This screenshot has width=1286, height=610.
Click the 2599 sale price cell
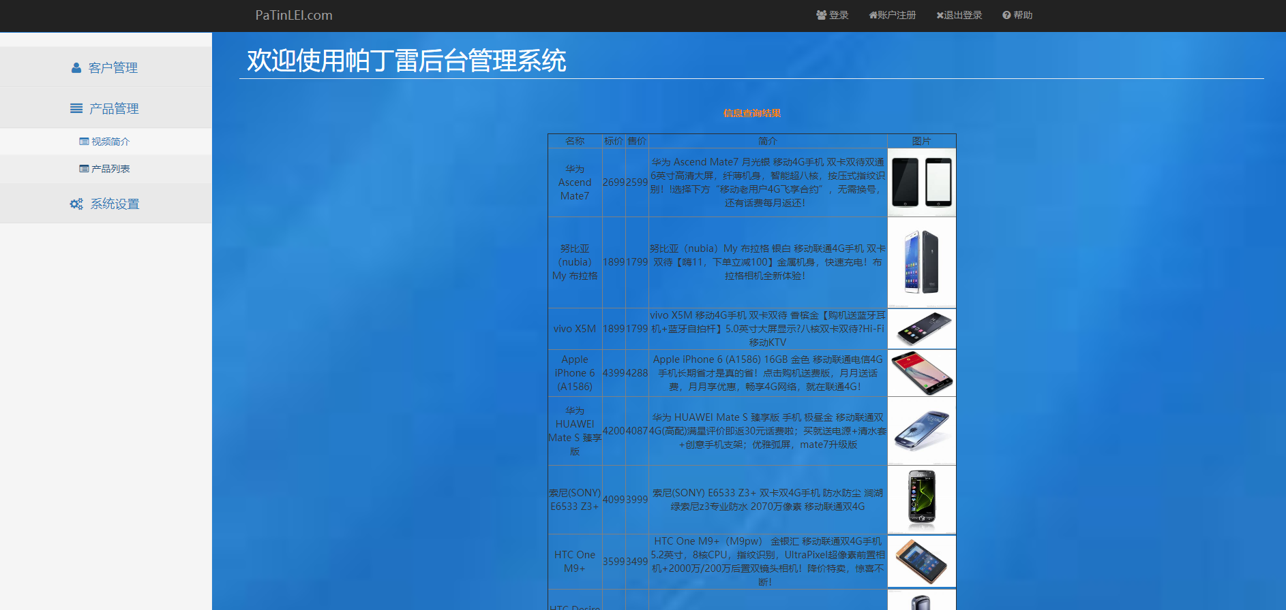click(x=637, y=182)
